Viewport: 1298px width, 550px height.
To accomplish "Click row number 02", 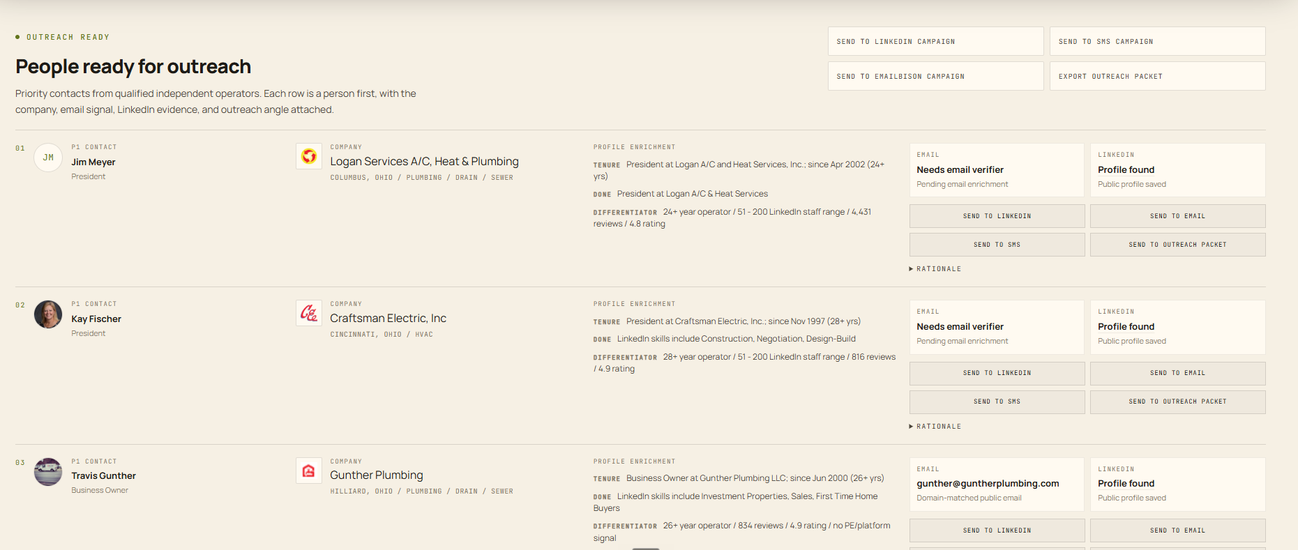I will (x=20, y=305).
